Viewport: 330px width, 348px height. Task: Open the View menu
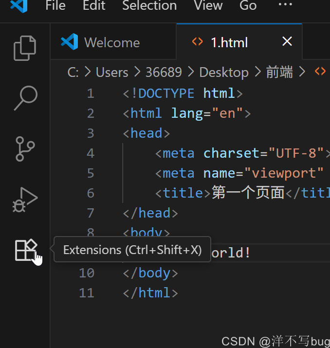click(x=208, y=5)
